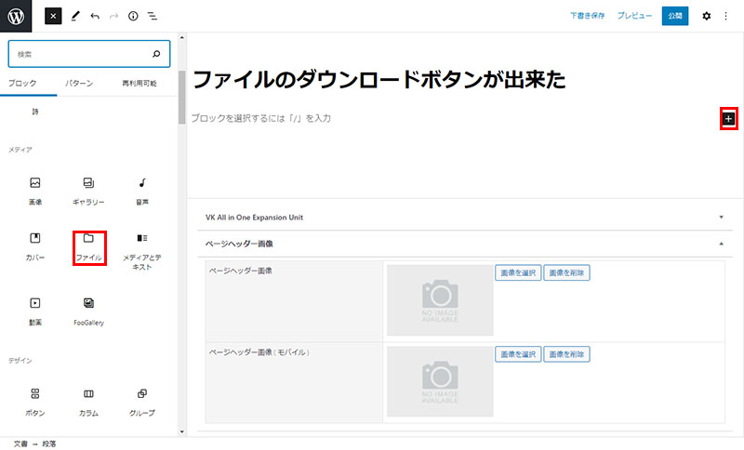Switch to the パターン tab
The width and height of the screenshot is (744, 450).
(79, 84)
